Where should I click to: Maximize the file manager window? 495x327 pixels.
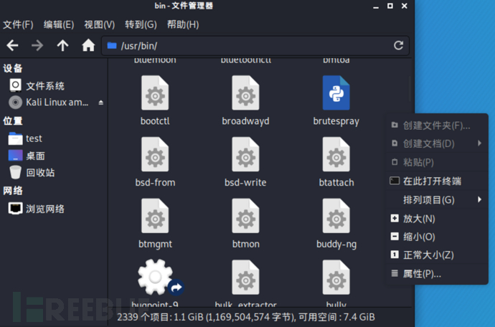click(390, 6)
